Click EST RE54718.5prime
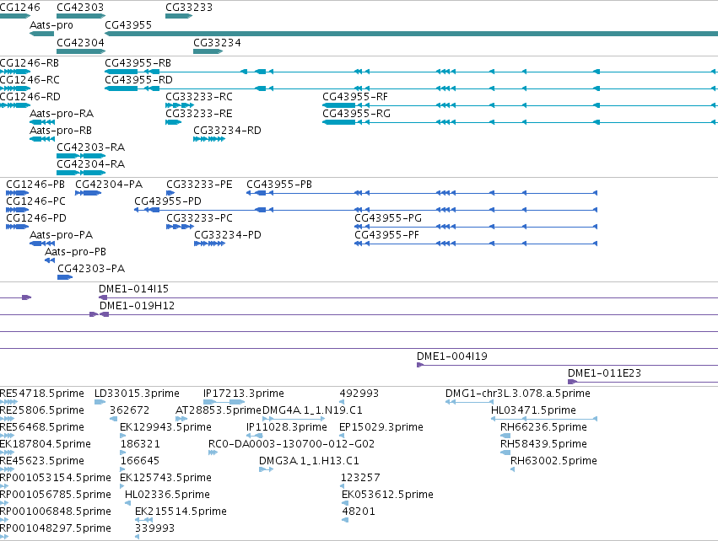Image resolution: width=718 pixels, height=541 pixels. (42, 394)
